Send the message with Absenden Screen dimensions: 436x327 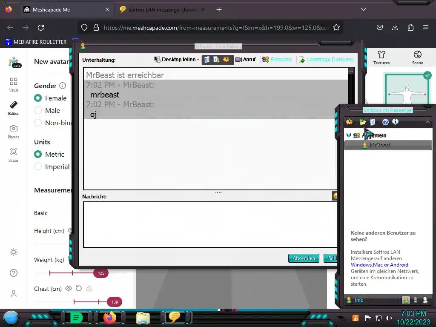[304, 258]
